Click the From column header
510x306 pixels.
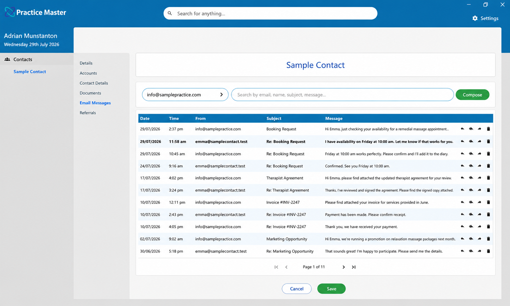[x=200, y=118]
